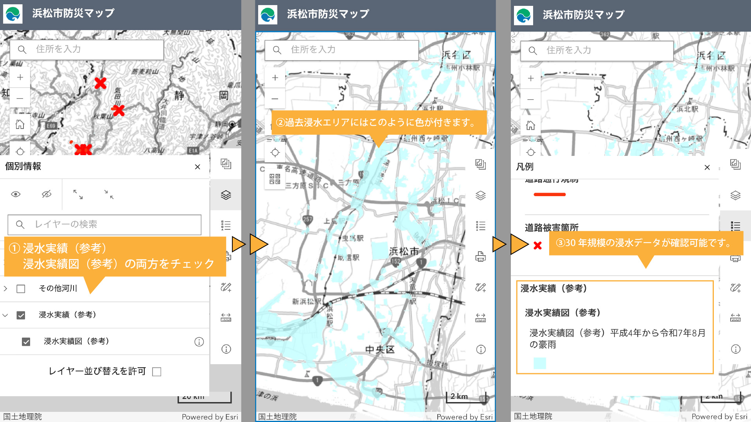Click locate-me crosshair on the middle map

click(275, 152)
